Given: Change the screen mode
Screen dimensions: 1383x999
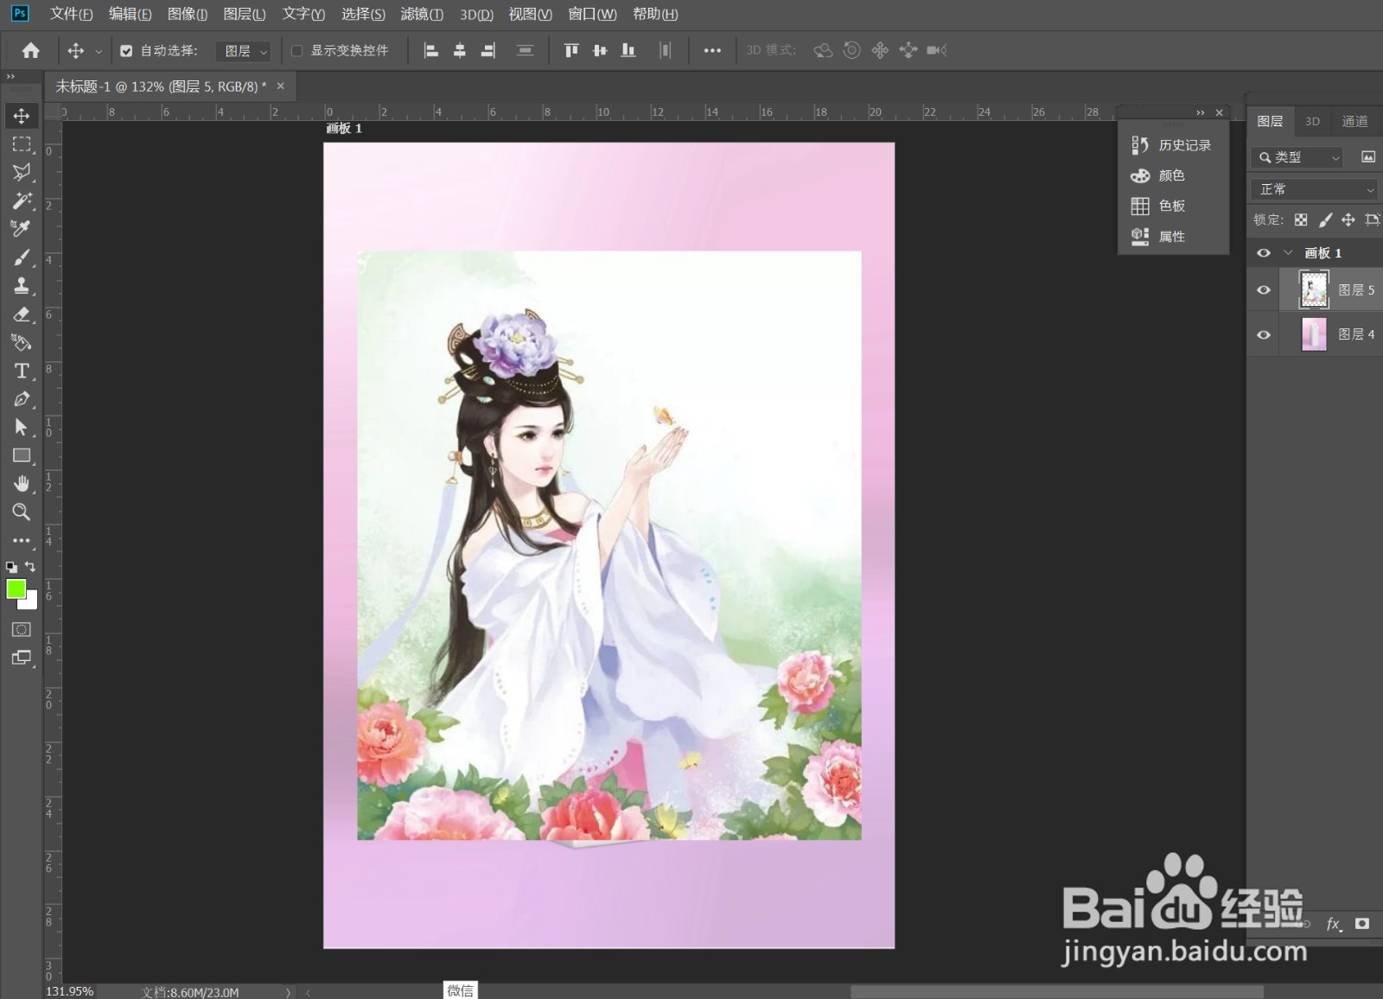Looking at the screenshot, I should click(22, 658).
